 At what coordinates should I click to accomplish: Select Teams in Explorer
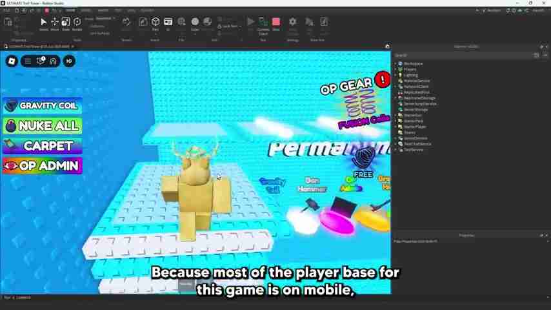click(x=410, y=132)
